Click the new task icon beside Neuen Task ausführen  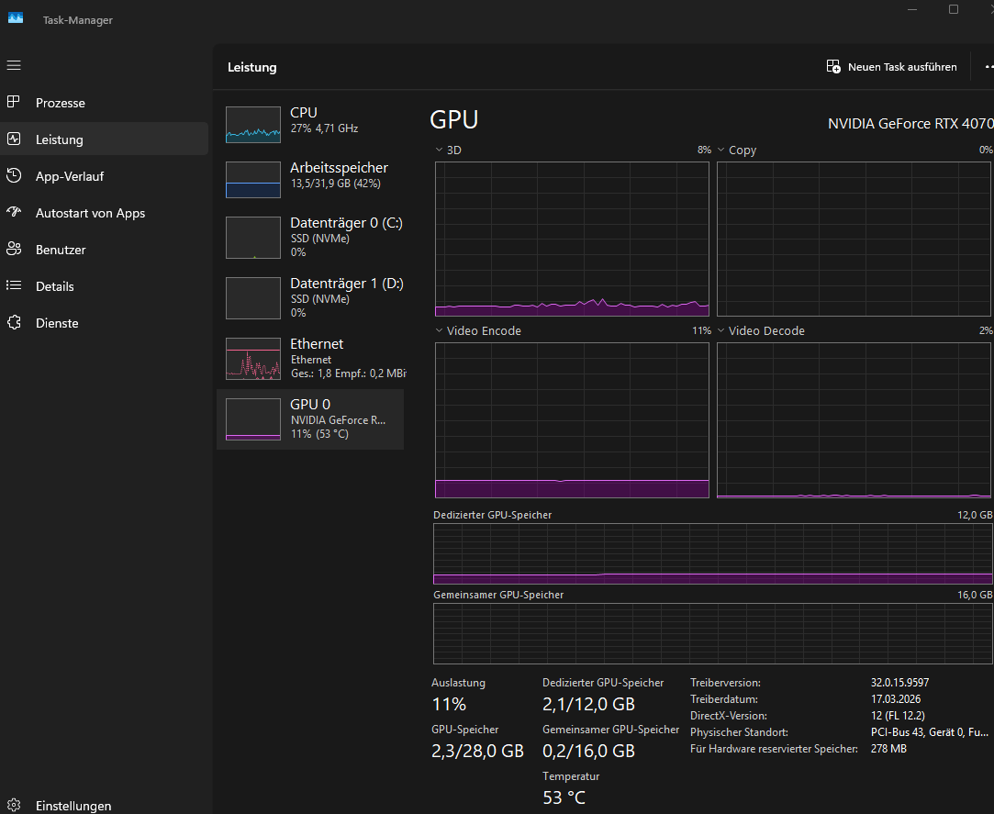tap(833, 67)
